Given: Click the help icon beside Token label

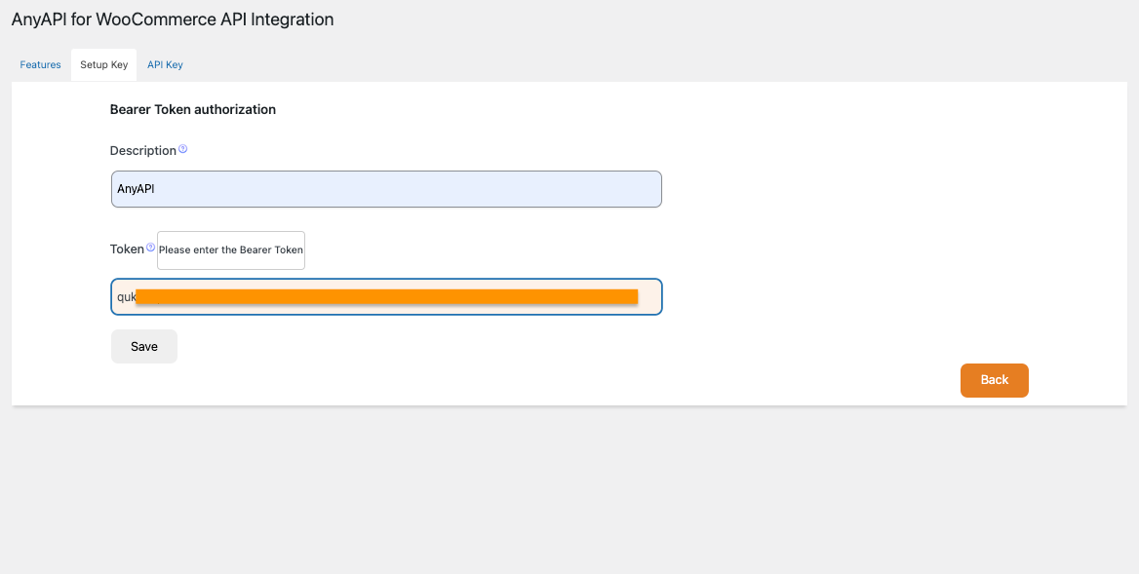Looking at the screenshot, I should point(151,248).
